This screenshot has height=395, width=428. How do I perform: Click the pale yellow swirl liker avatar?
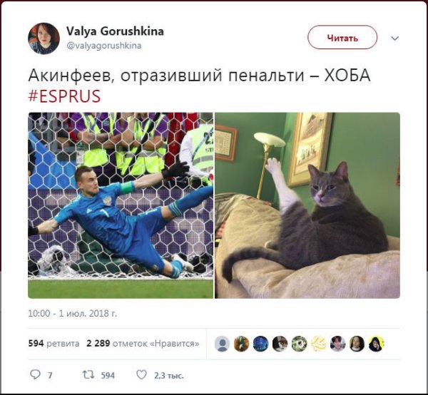tap(319, 344)
